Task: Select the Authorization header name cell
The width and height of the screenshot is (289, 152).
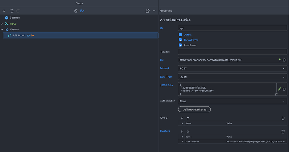Action: 205,142
